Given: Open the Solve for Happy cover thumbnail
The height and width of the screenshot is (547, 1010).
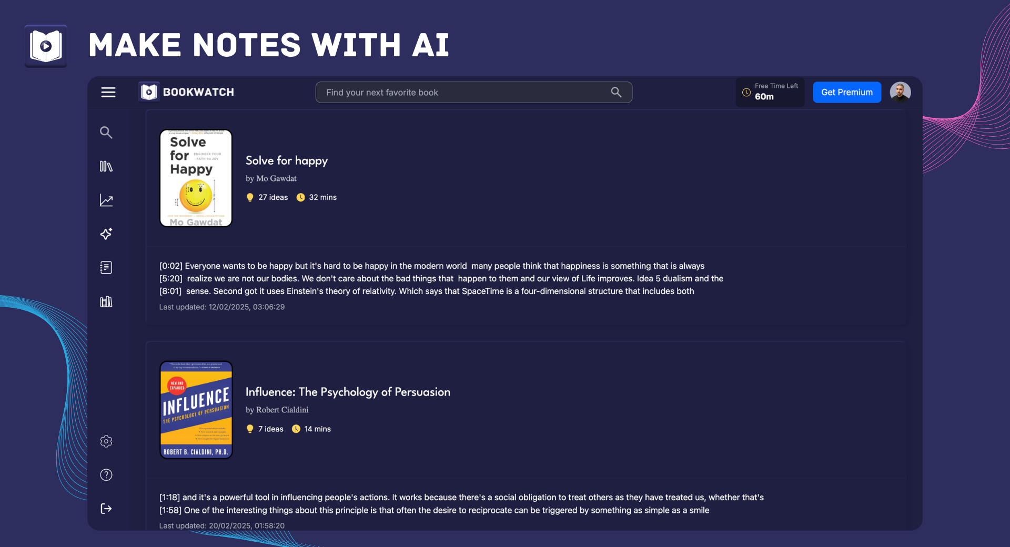Looking at the screenshot, I should (196, 178).
